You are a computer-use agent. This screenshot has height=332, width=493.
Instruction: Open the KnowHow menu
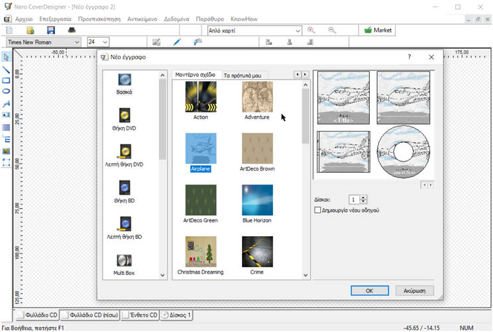244,19
